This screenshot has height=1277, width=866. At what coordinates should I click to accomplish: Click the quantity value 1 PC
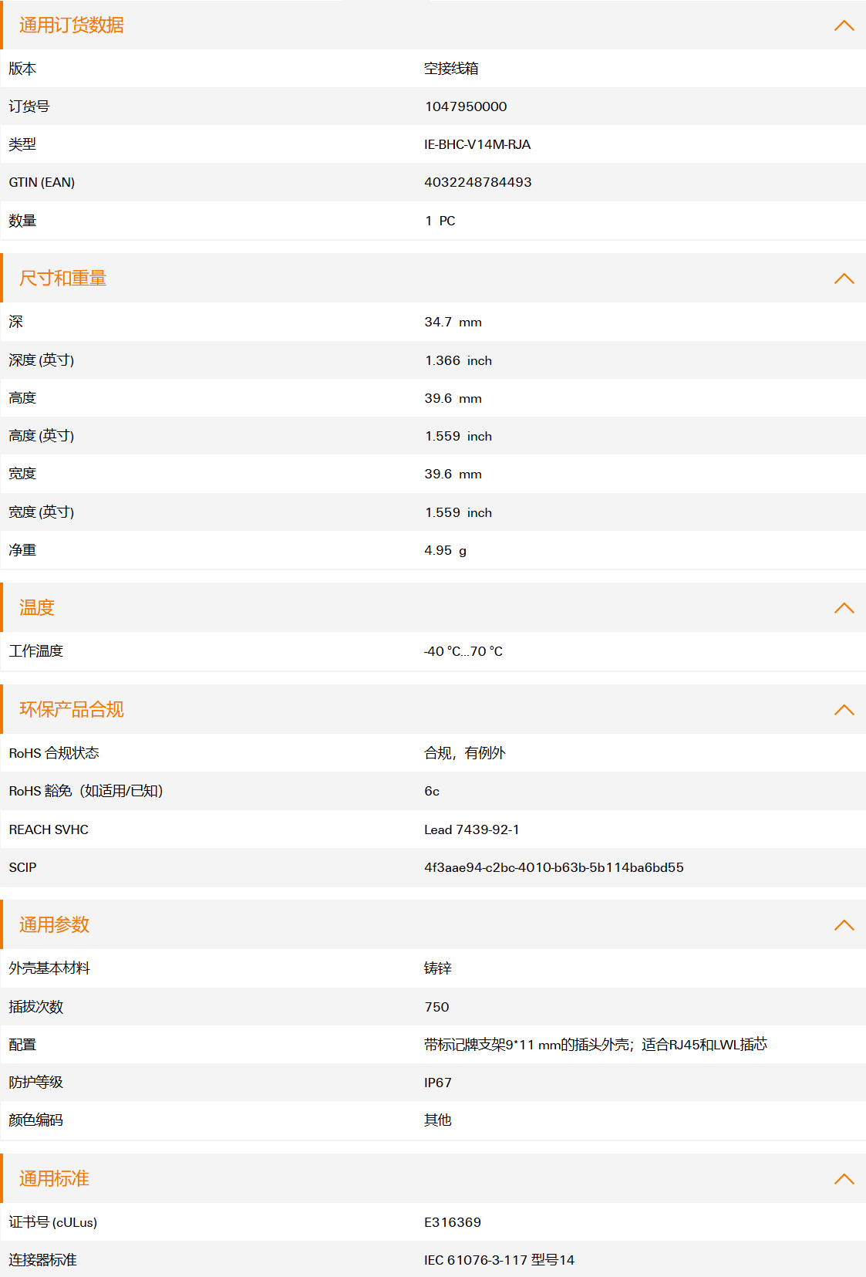pos(440,221)
